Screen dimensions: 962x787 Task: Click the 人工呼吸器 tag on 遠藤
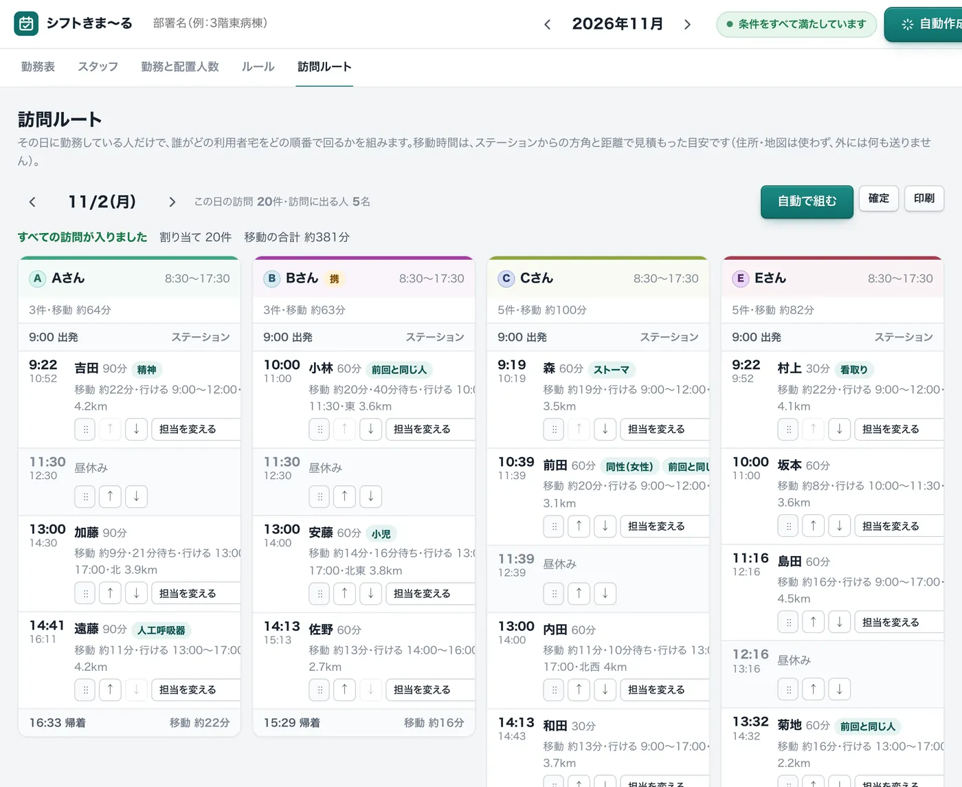(x=161, y=630)
